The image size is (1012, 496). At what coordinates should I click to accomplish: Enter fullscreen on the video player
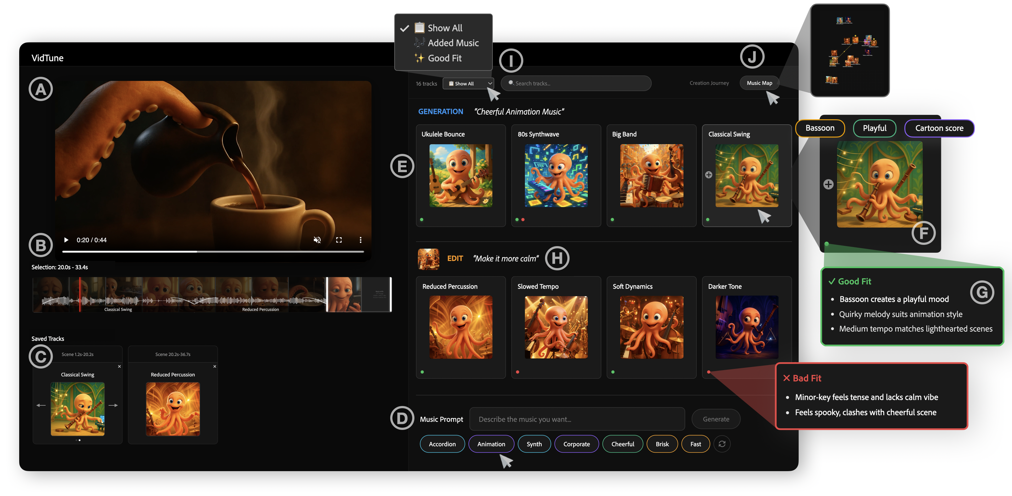point(339,240)
